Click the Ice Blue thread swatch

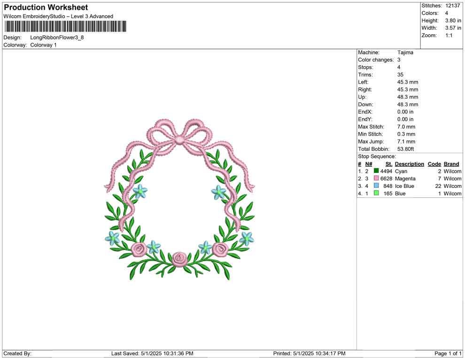(x=376, y=186)
